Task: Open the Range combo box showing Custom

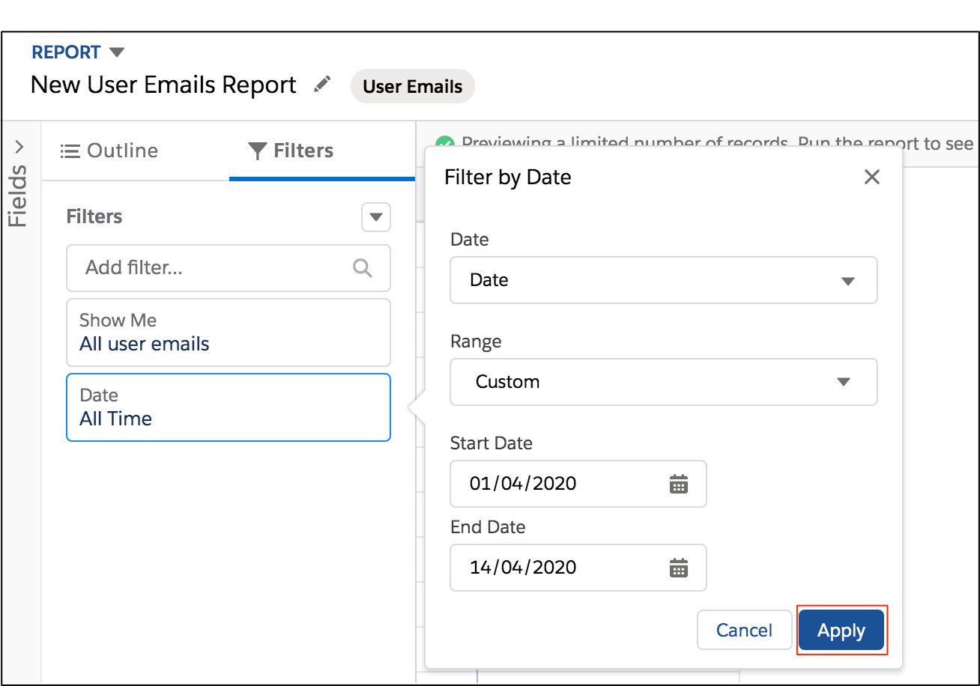Action: (x=664, y=382)
